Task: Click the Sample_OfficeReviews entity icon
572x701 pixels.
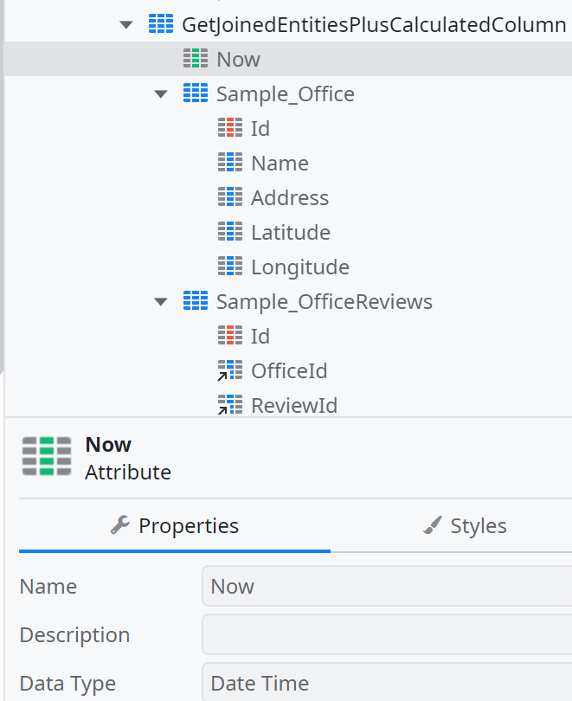Action: 196,301
